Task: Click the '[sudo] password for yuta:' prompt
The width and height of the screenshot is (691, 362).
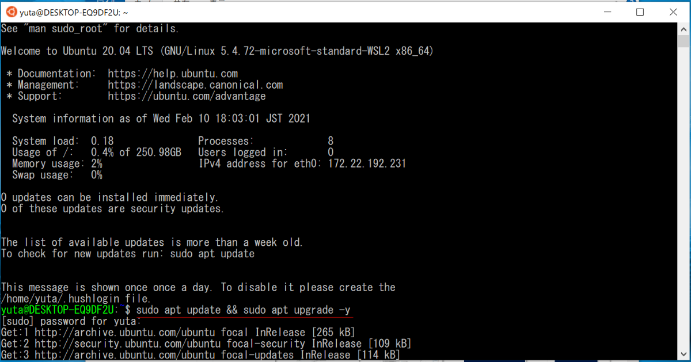Action: coord(71,321)
